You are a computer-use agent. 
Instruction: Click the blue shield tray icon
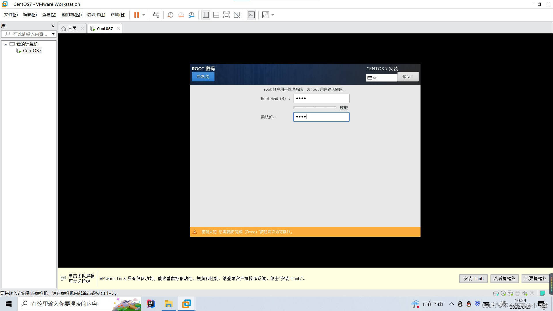point(477,304)
